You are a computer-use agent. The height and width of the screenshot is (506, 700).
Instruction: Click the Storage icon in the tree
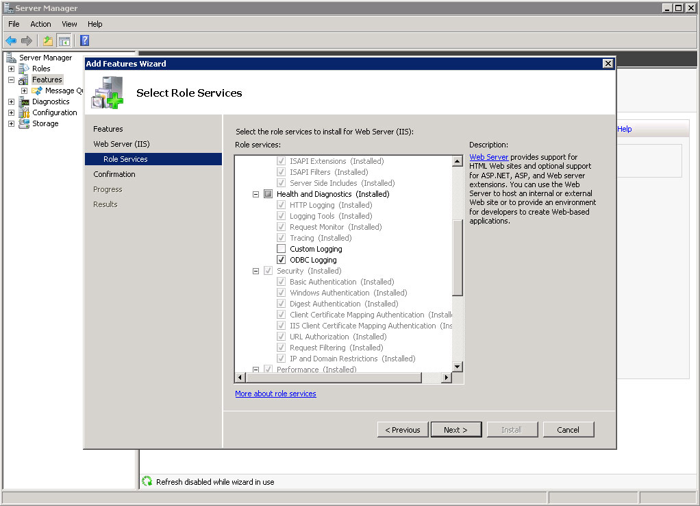click(x=24, y=123)
